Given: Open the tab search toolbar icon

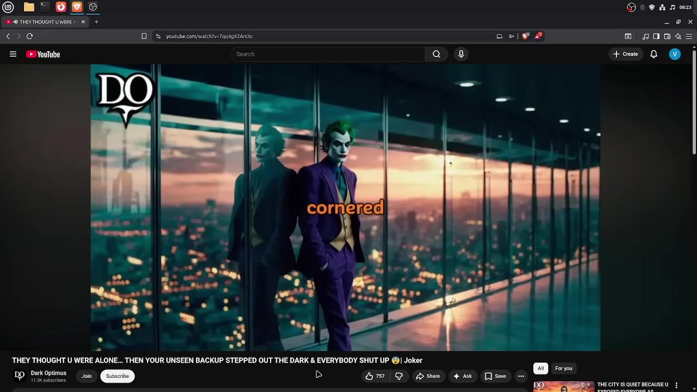Looking at the screenshot, I should click(x=628, y=36).
